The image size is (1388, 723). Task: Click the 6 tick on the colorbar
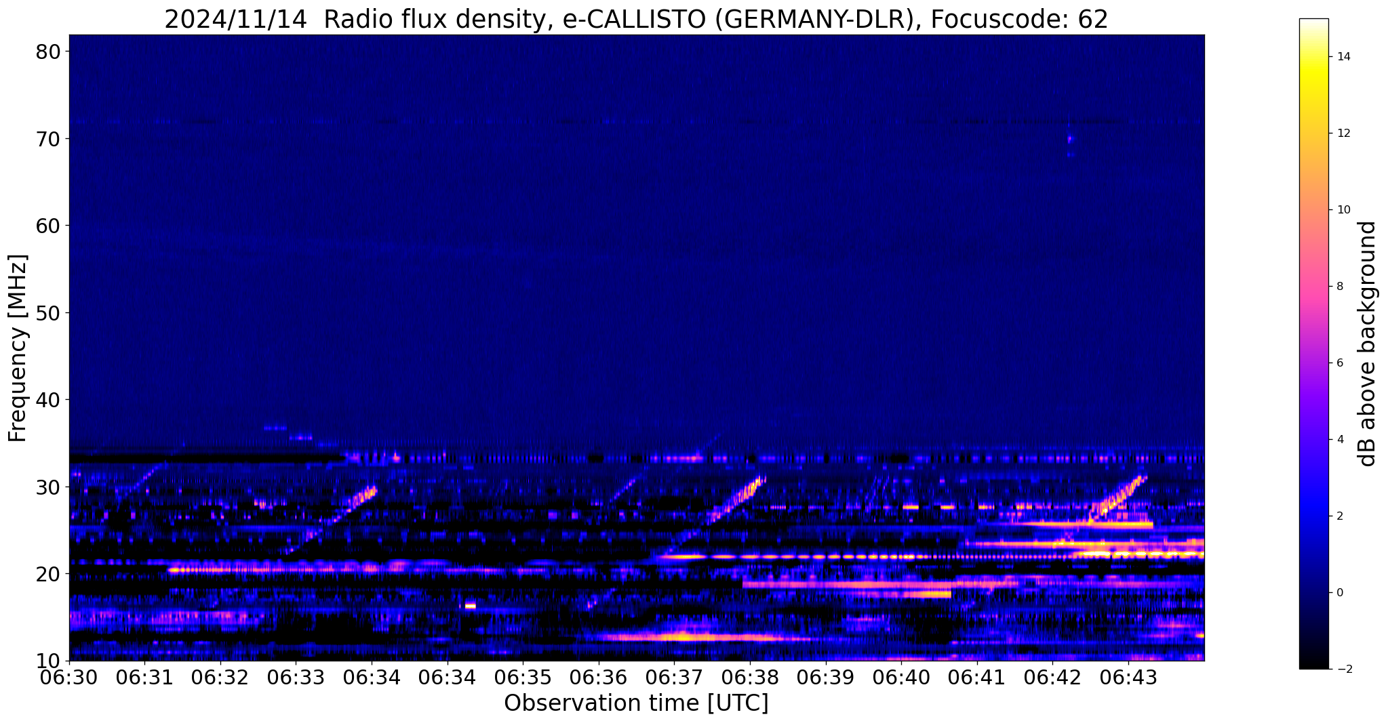[1339, 363]
